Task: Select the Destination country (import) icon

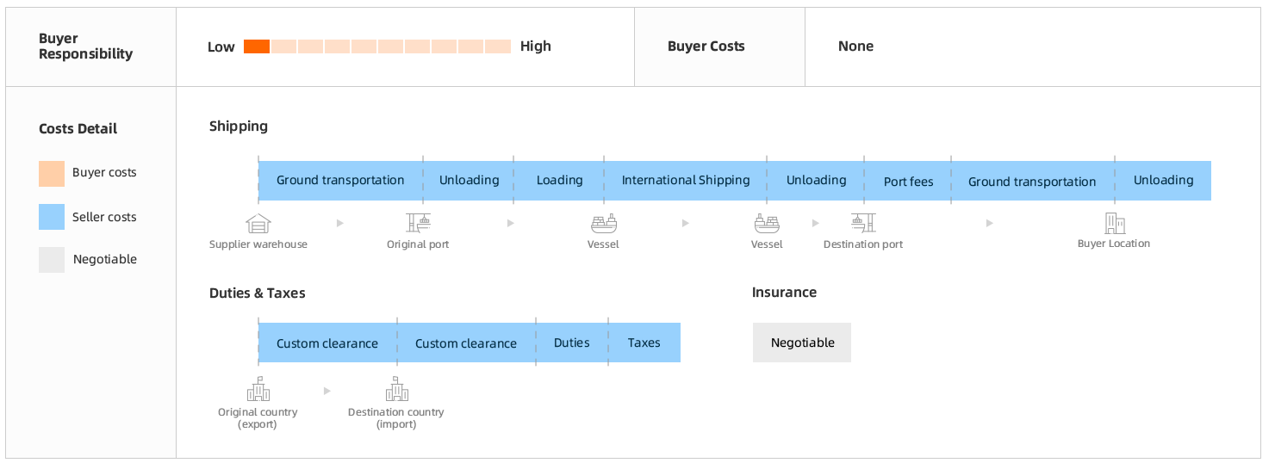Action: (x=396, y=391)
